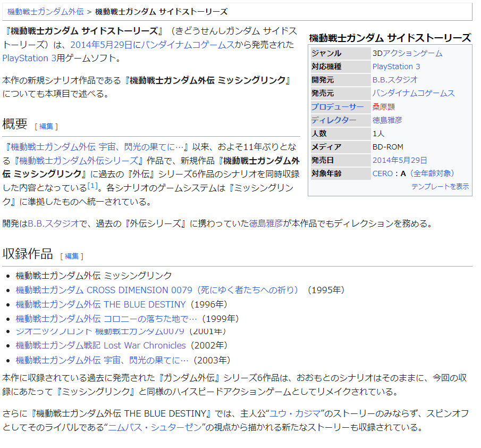Open THE BLUE DESTINY list entry link
The height and width of the screenshot is (448, 481).
100,304
